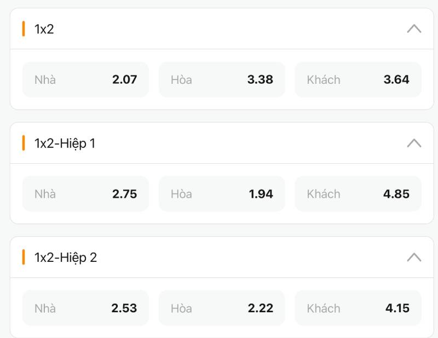Choose Nhà at 2.75 in Hiệp 1

point(85,194)
